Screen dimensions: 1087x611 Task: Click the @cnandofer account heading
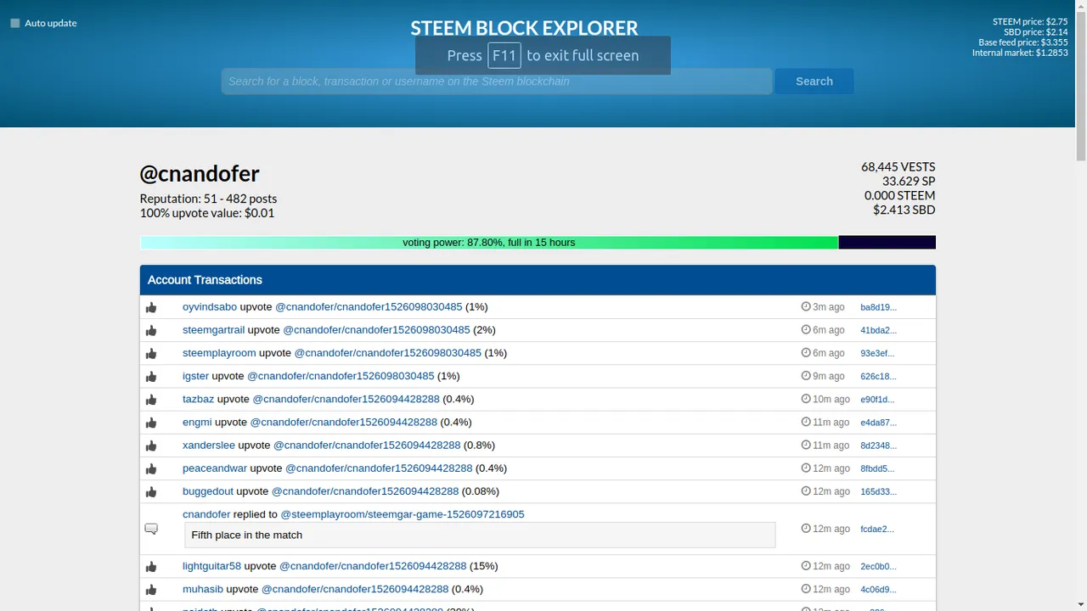pos(200,174)
